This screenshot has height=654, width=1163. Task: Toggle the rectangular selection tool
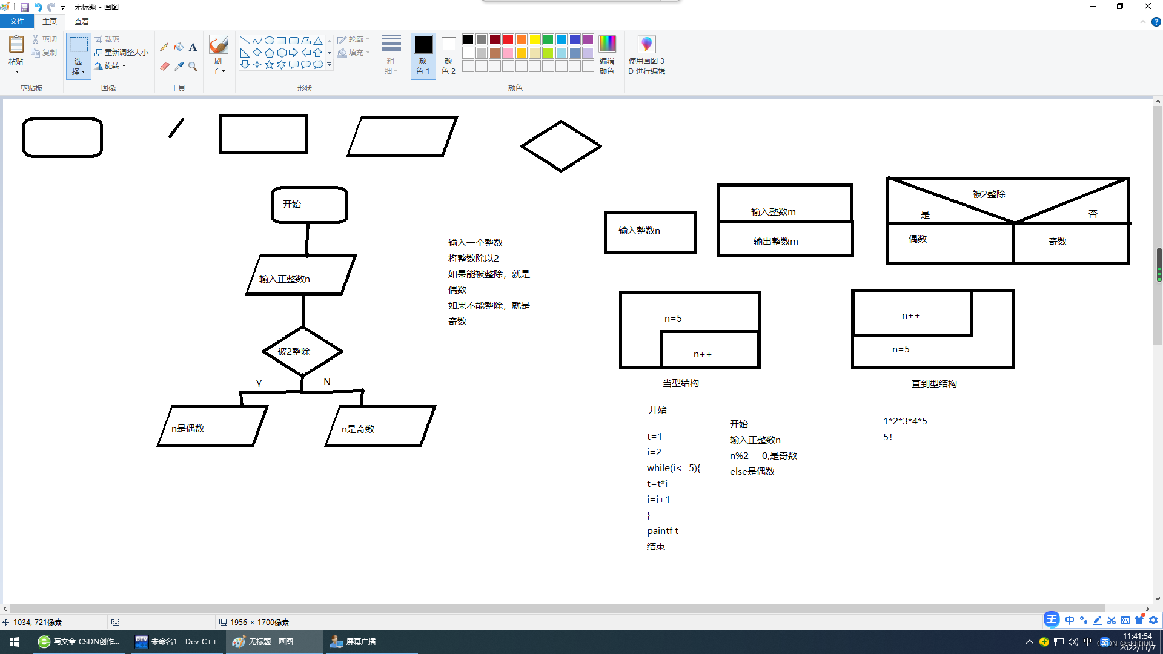(x=78, y=45)
